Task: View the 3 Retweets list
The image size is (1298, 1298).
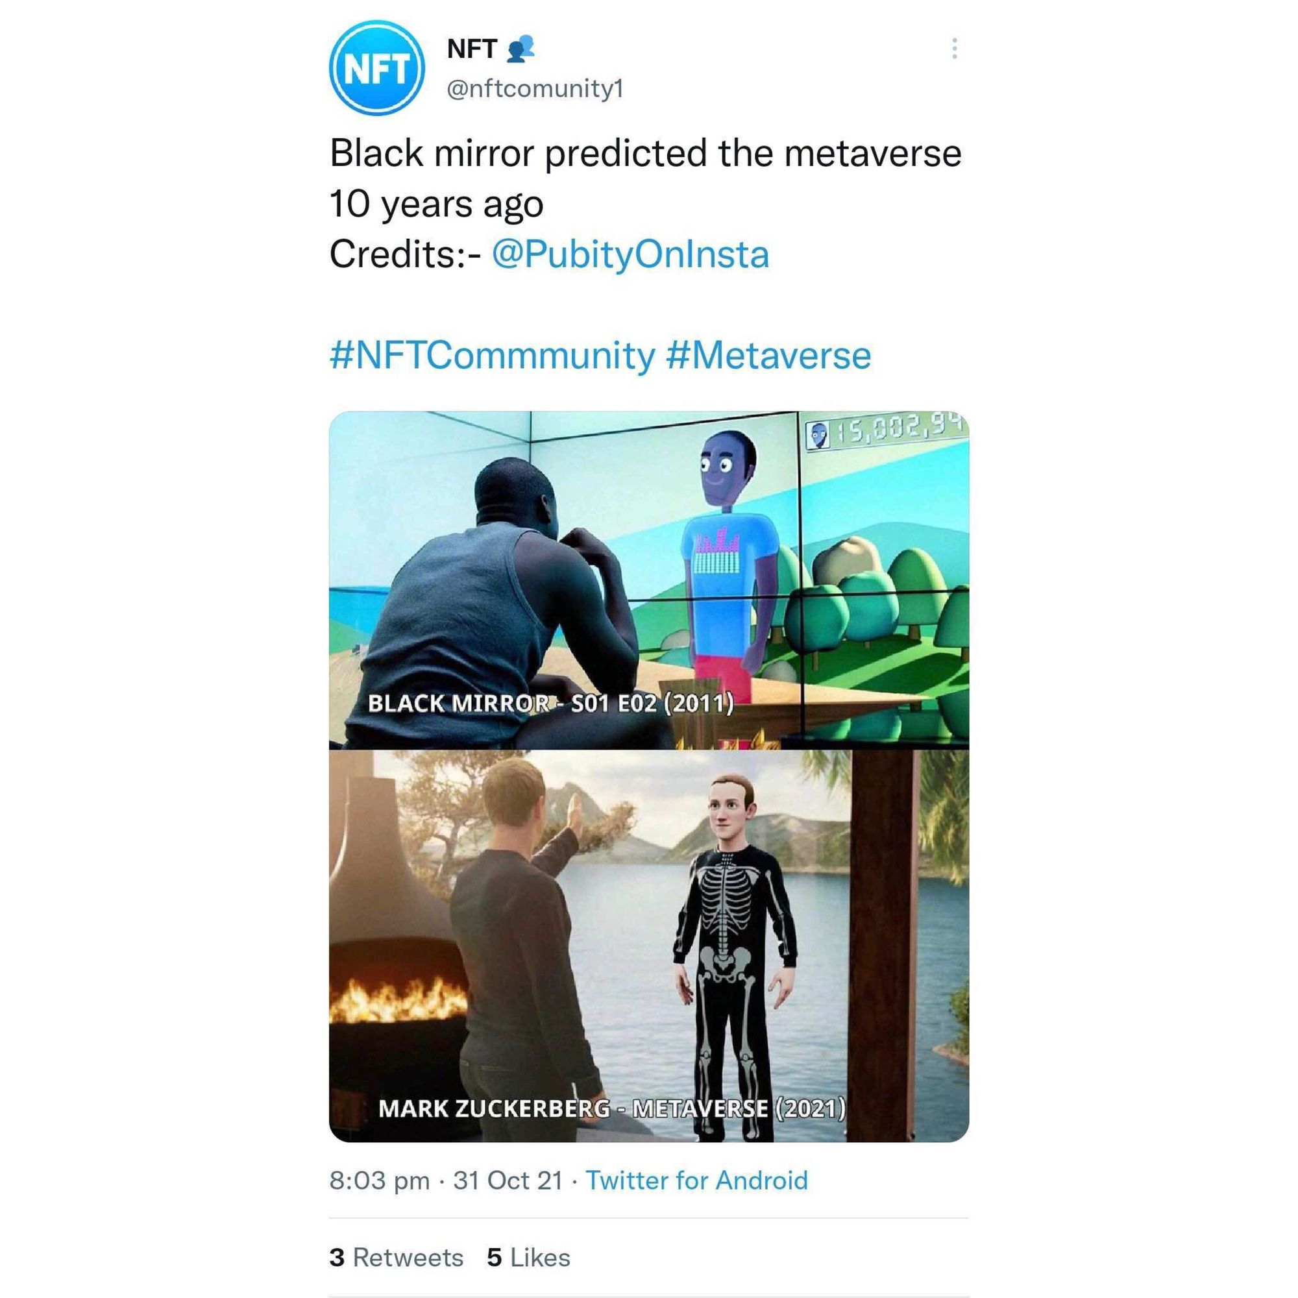Action: pyautogui.click(x=397, y=1258)
